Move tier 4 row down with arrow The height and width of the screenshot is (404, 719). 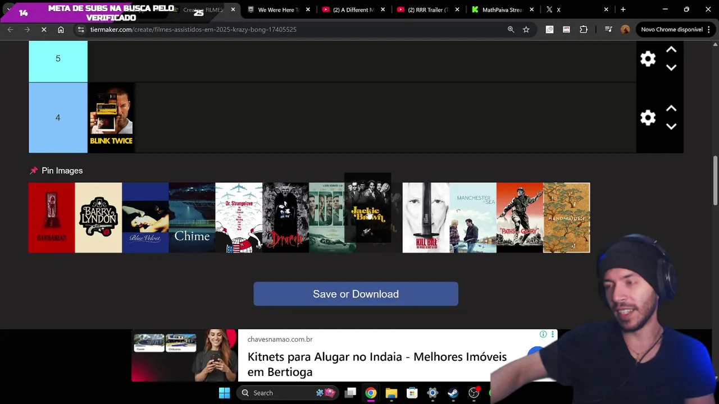671,126
